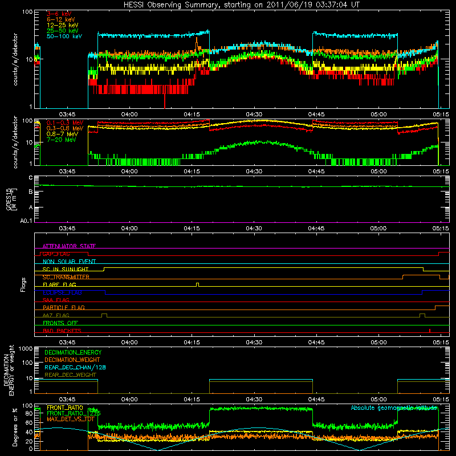Click the REAR_DEC_CHAN/128 legend label
Image resolution: width=456 pixels, height=456 pixels.
[75, 367]
